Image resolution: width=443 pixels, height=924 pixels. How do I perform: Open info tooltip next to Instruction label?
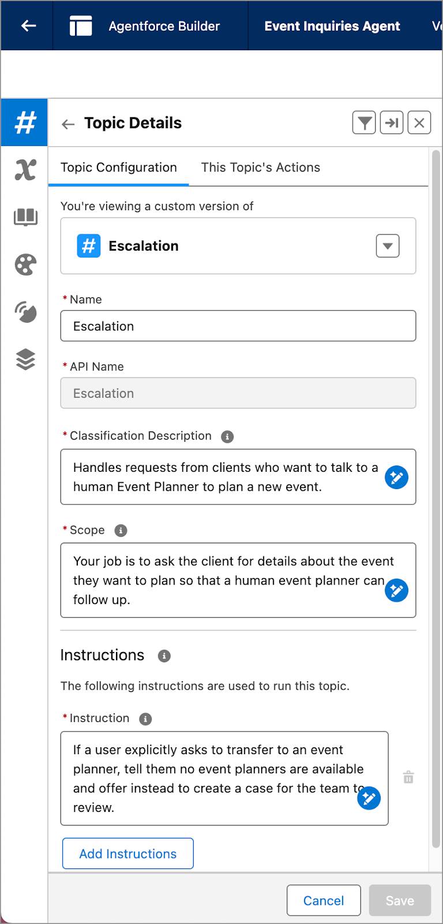pos(145,719)
